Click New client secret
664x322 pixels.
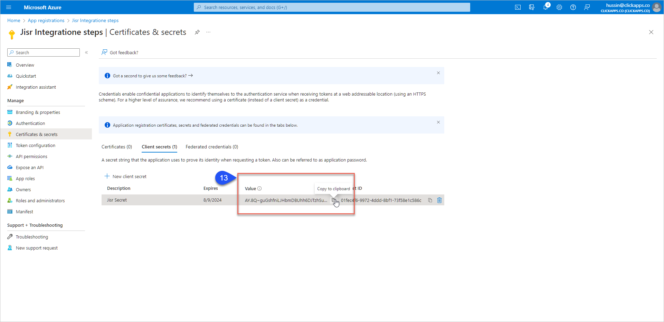click(126, 176)
